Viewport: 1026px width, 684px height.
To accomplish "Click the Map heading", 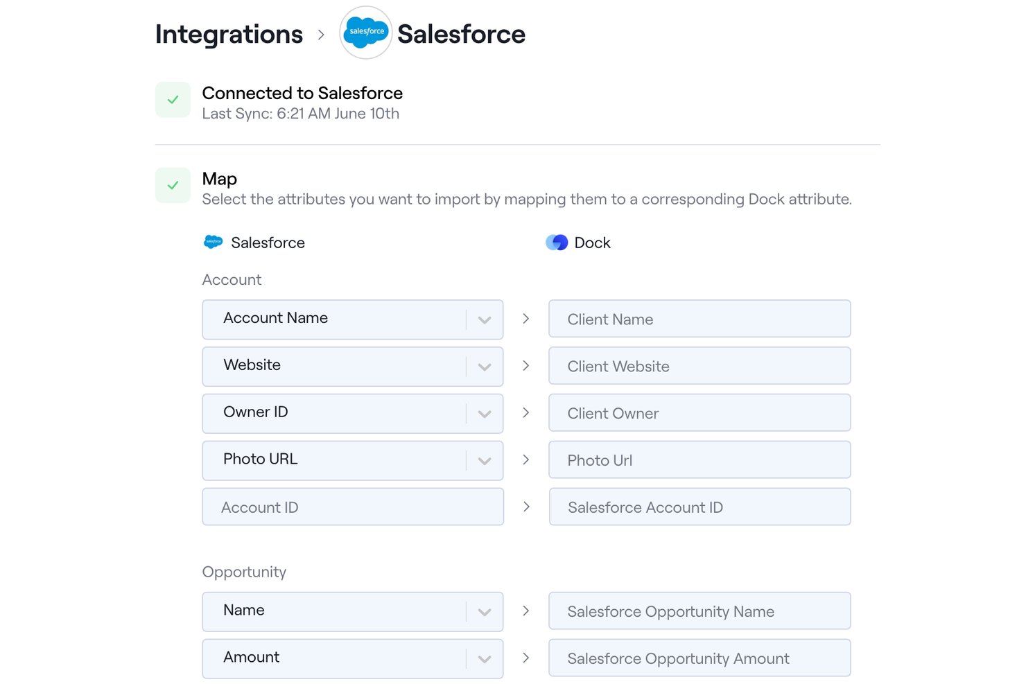I will pyautogui.click(x=220, y=179).
